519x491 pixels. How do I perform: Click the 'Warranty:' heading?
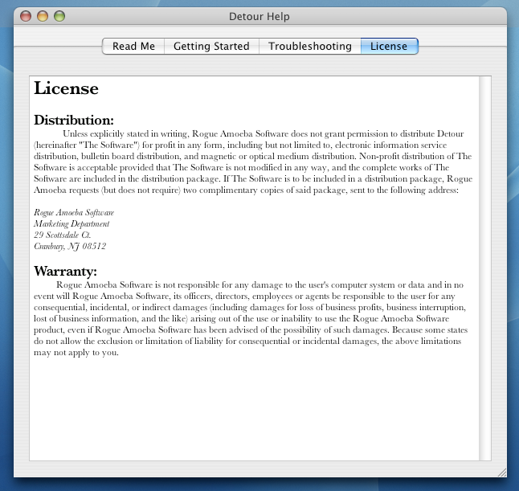65,271
